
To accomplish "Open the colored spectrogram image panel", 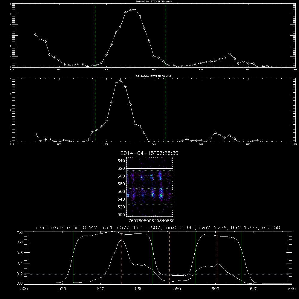I will coord(150,187).
